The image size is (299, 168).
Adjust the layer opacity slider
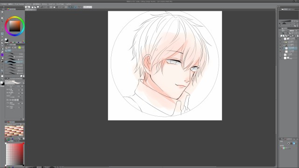pyautogui.click(x=292, y=31)
